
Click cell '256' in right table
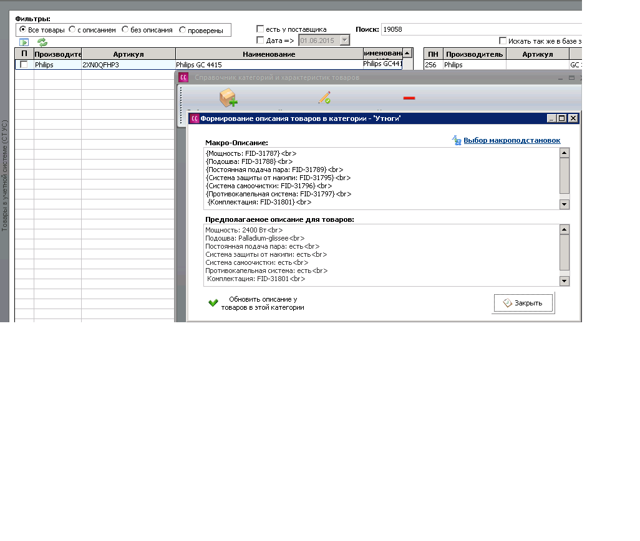coord(434,64)
